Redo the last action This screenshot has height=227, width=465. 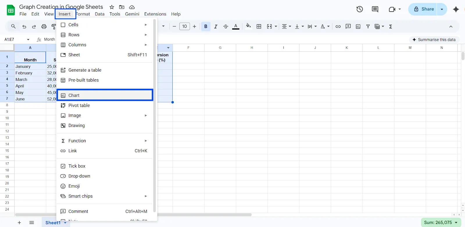pyautogui.click(x=34, y=27)
